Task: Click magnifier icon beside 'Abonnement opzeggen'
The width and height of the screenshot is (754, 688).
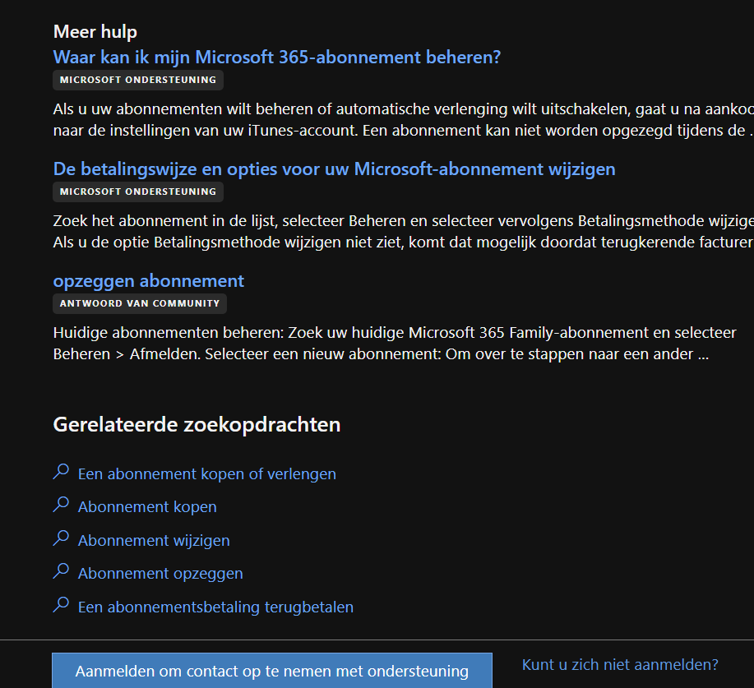Action: [x=61, y=571]
